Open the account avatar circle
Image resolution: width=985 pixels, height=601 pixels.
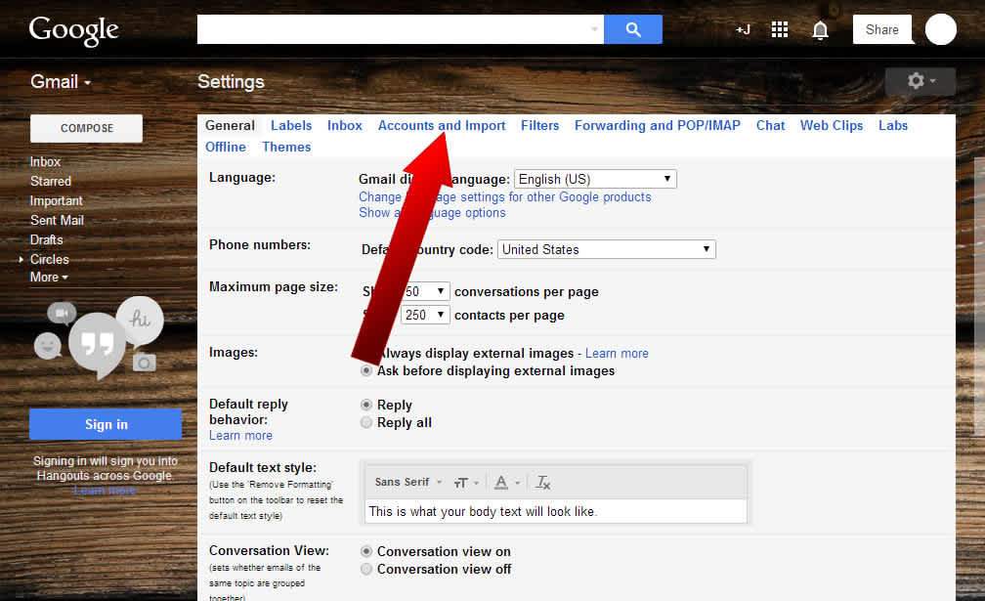(x=940, y=29)
